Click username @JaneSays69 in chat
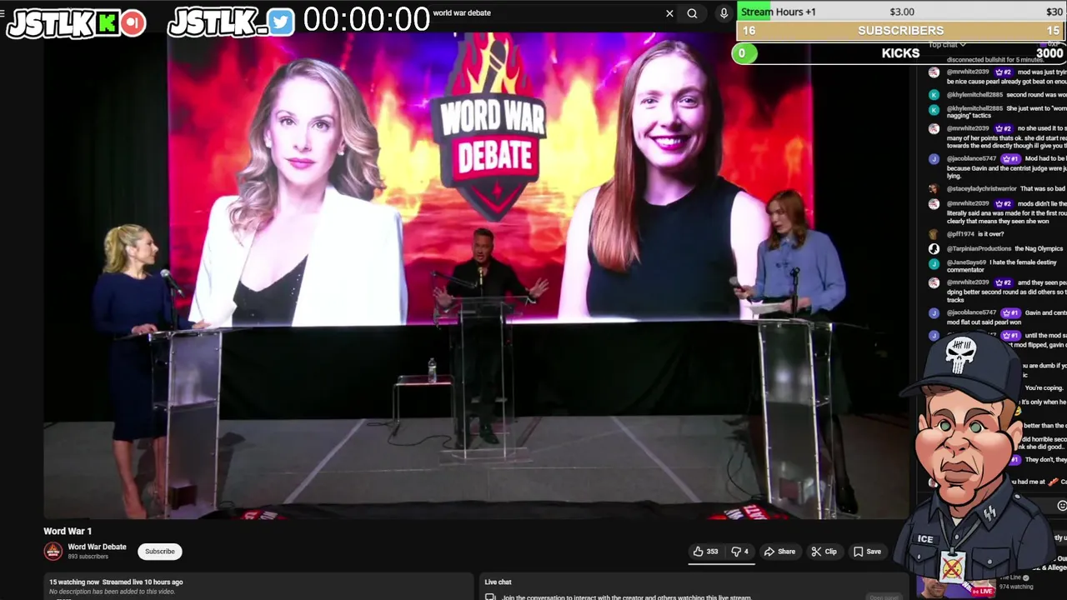This screenshot has height=600, width=1067. pyautogui.click(x=966, y=262)
